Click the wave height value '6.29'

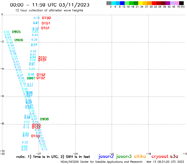pos(34,40)
